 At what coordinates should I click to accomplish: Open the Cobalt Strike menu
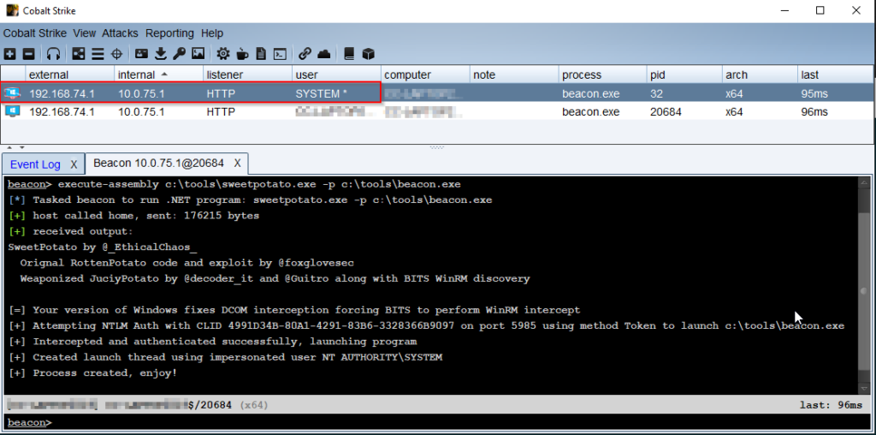pyautogui.click(x=34, y=33)
